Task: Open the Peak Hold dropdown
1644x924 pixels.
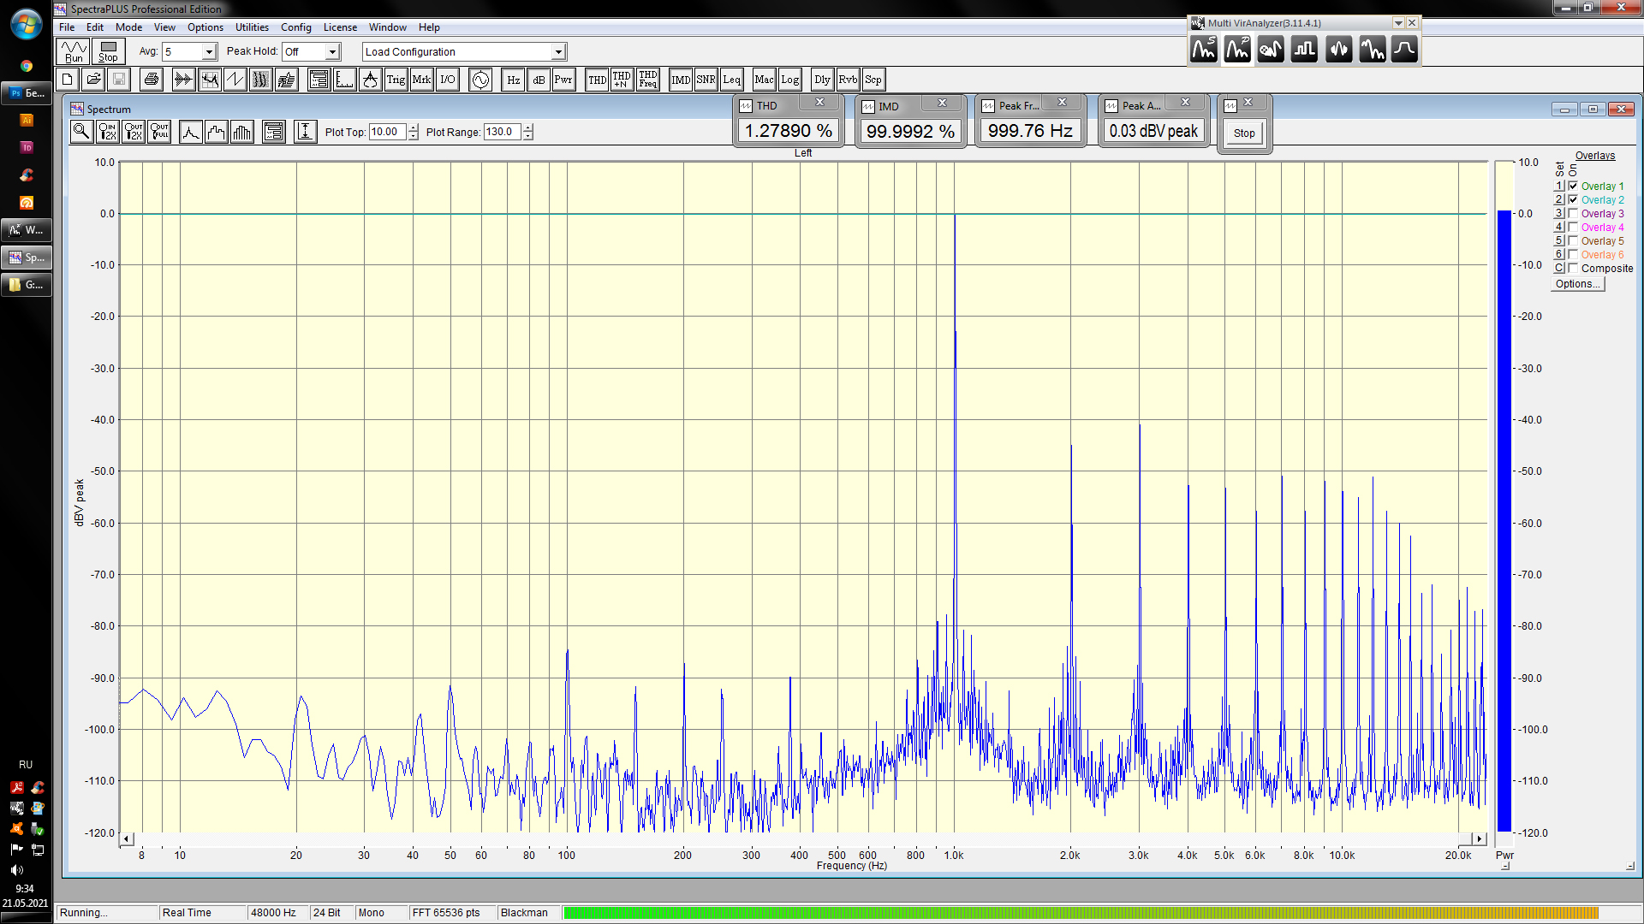Action: coord(332,52)
